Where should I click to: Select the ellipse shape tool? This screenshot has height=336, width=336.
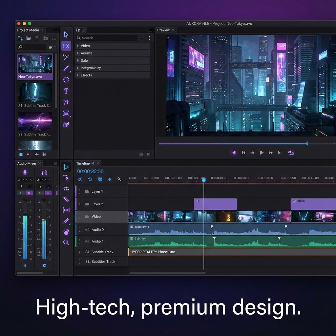coord(66,80)
